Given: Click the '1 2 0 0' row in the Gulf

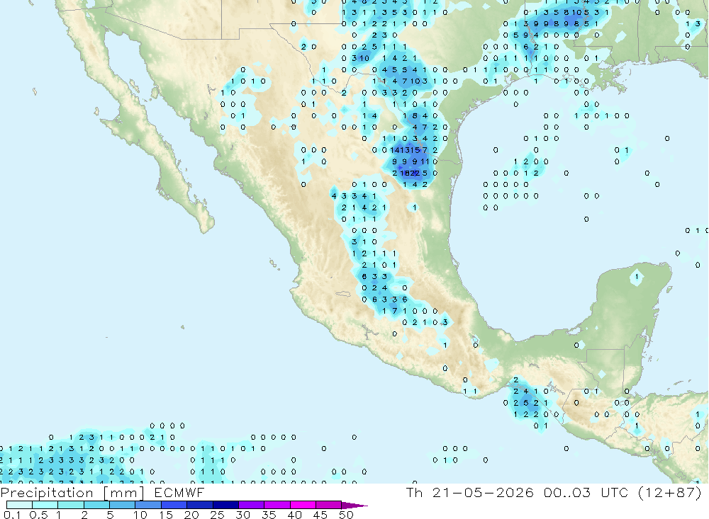Looking at the screenshot, I should [531, 161].
